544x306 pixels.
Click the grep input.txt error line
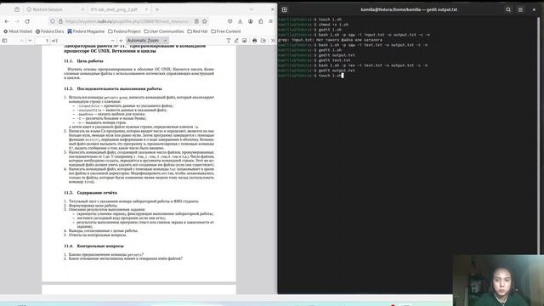[330, 40]
